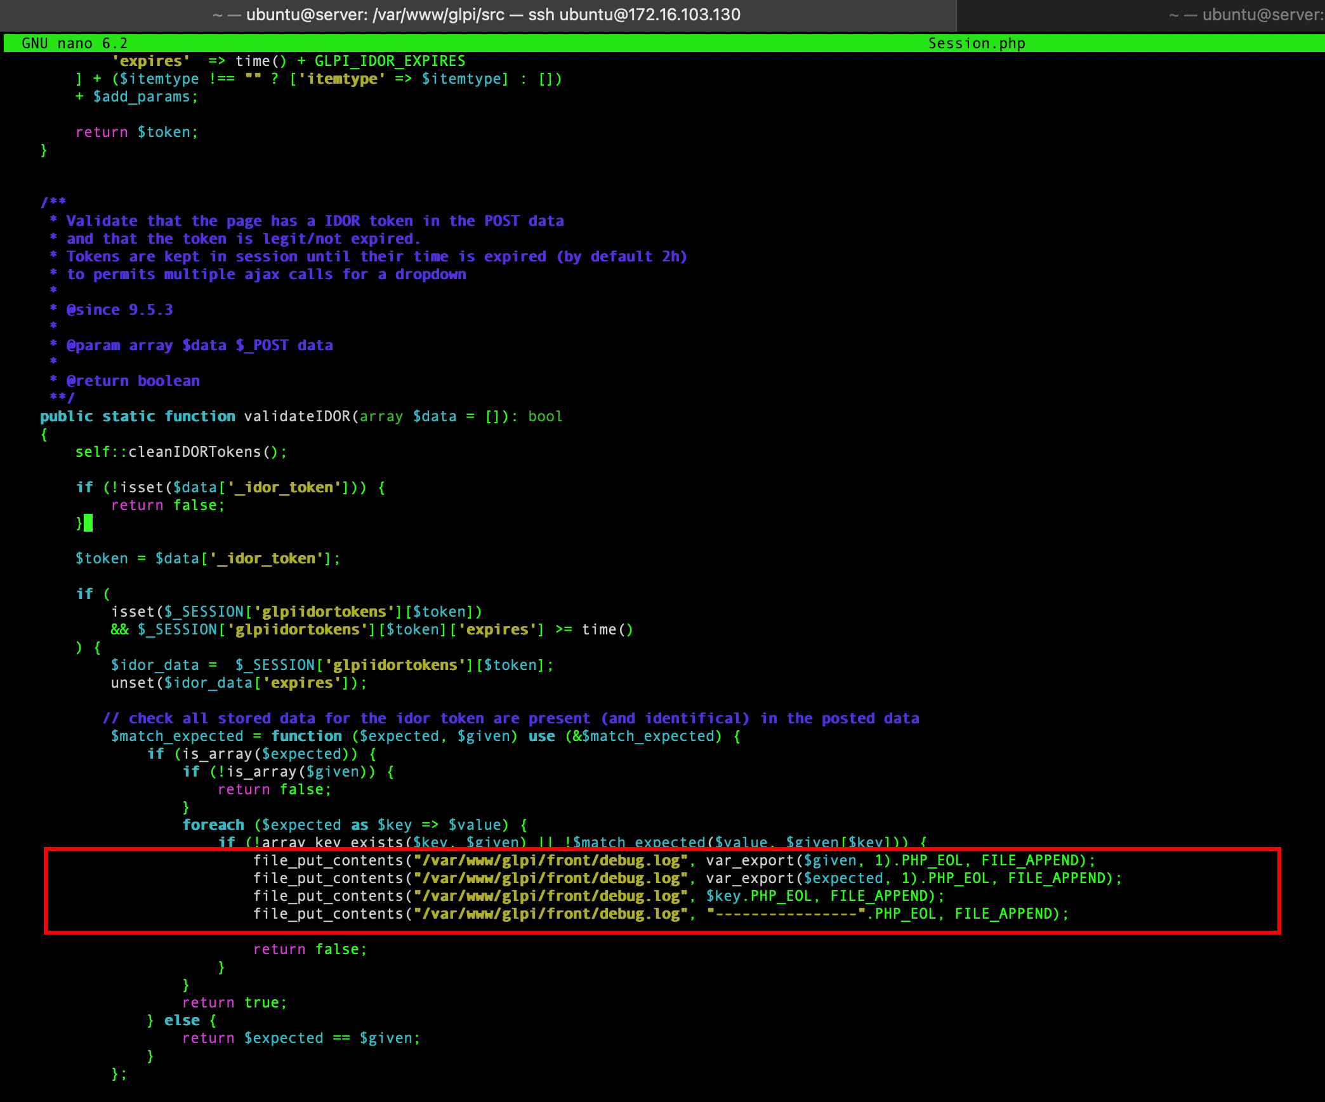Click the file_put_contents line with dashed separator
Viewport: 1325px width, 1102px height.
(x=661, y=914)
